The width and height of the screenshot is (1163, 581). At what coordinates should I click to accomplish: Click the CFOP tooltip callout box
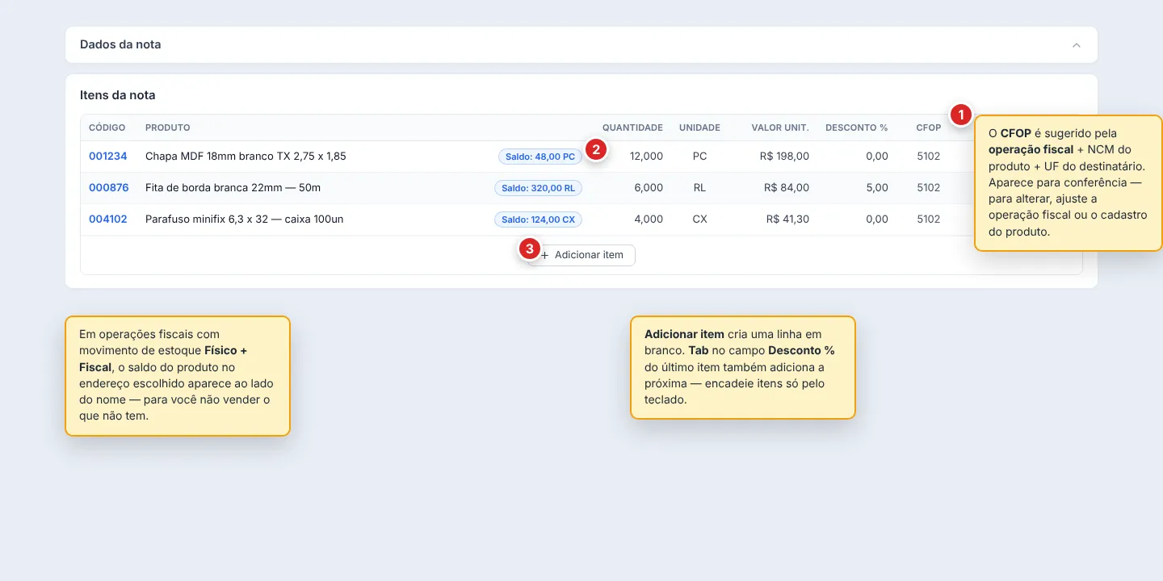point(1068,183)
